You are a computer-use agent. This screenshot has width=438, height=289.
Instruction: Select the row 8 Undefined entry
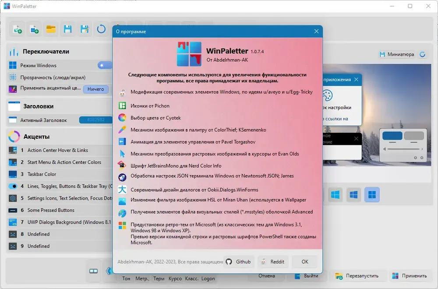tap(60, 234)
